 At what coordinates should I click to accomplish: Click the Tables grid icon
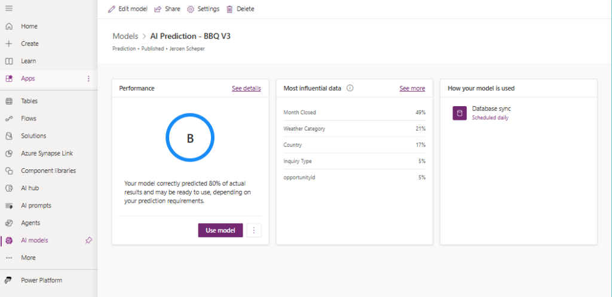click(x=9, y=101)
